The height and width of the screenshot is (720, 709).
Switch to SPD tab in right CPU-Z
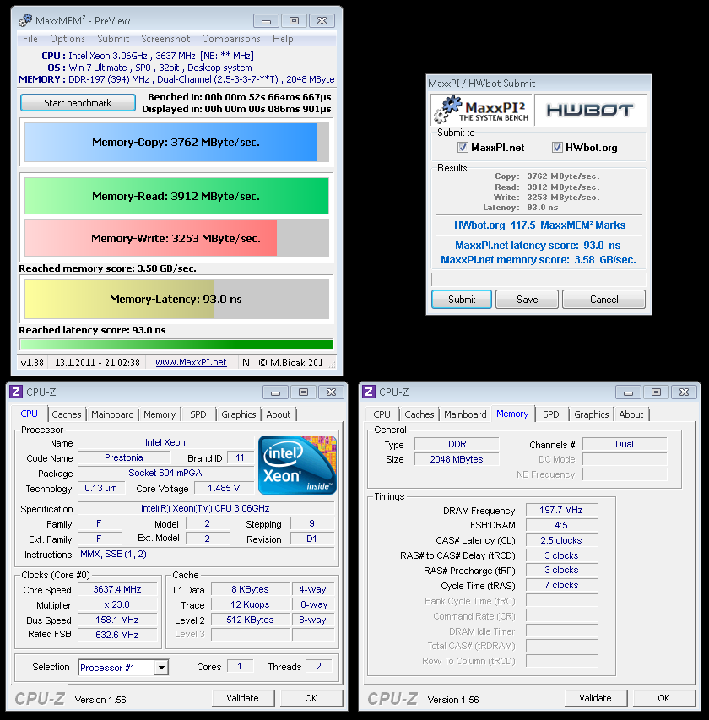pyautogui.click(x=550, y=414)
